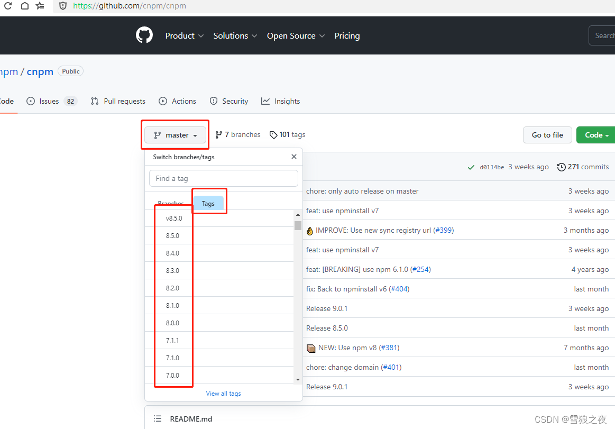Image resolution: width=615 pixels, height=429 pixels.
Task: Open commit 'fix: Back to npminstall v6'
Action: tap(346, 289)
